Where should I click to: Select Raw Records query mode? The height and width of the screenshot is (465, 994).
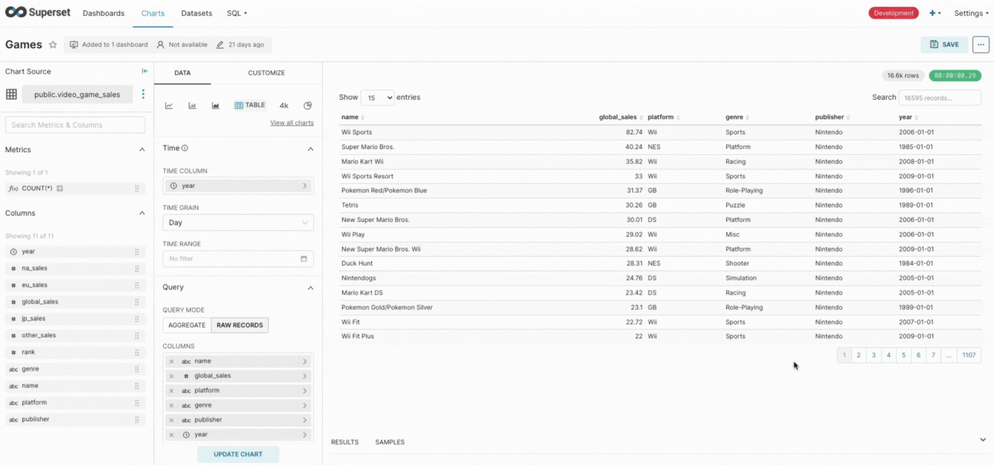240,325
